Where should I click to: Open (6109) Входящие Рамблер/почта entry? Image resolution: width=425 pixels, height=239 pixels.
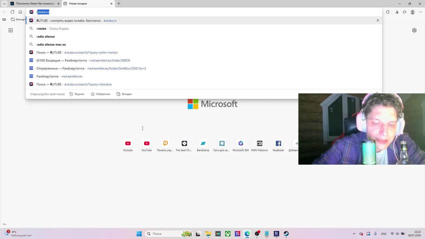pos(204,60)
